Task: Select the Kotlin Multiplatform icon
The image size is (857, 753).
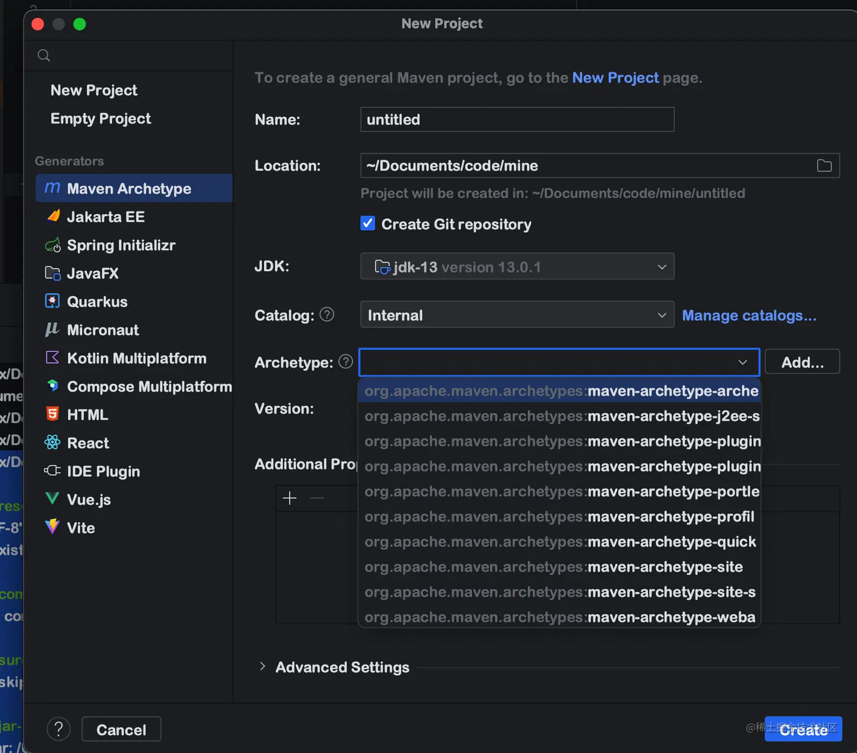Action: [52, 358]
